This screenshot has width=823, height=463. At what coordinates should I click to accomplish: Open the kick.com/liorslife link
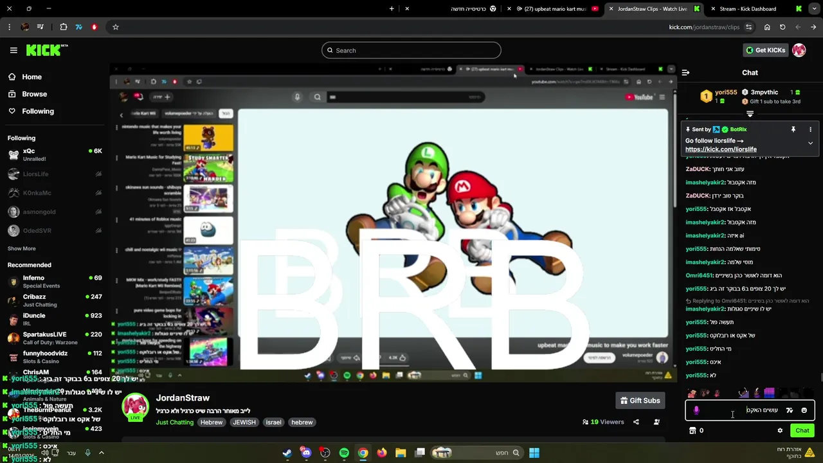click(721, 149)
